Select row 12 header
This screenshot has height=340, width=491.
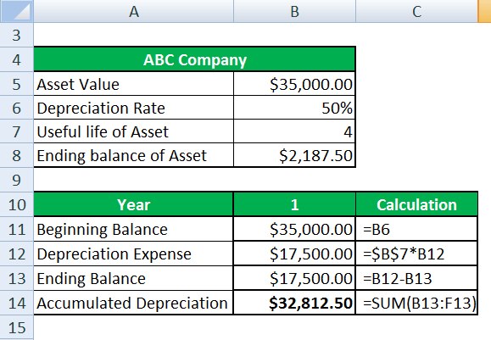coord(16,254)
